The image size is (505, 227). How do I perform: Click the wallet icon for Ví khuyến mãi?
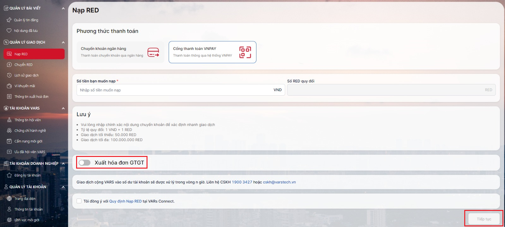(x=9, y=86)
